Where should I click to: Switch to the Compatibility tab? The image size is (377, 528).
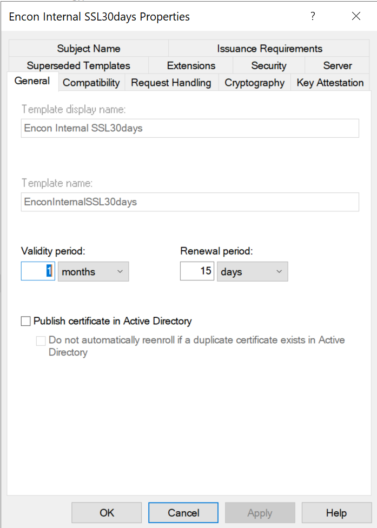(x=91, y=83)
